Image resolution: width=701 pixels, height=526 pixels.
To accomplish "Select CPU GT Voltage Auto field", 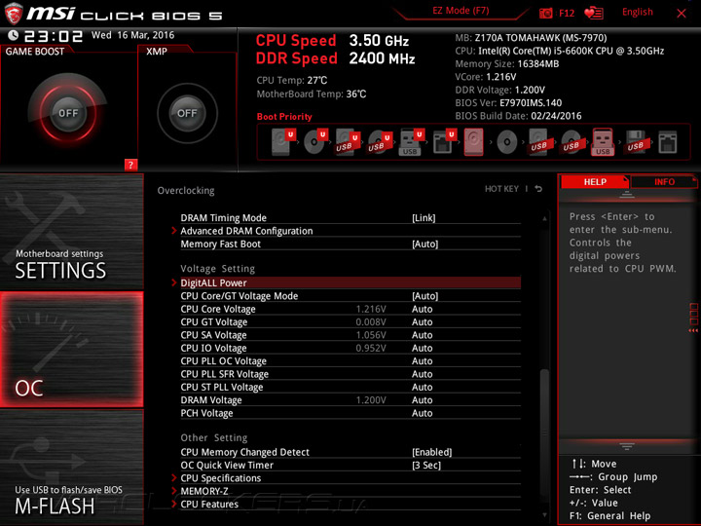I will (422, 322).
